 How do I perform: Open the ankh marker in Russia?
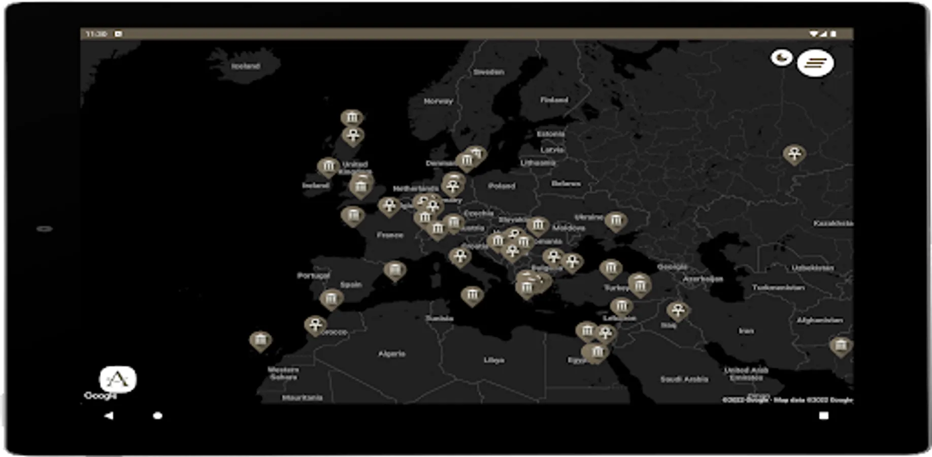pos(794,154)
